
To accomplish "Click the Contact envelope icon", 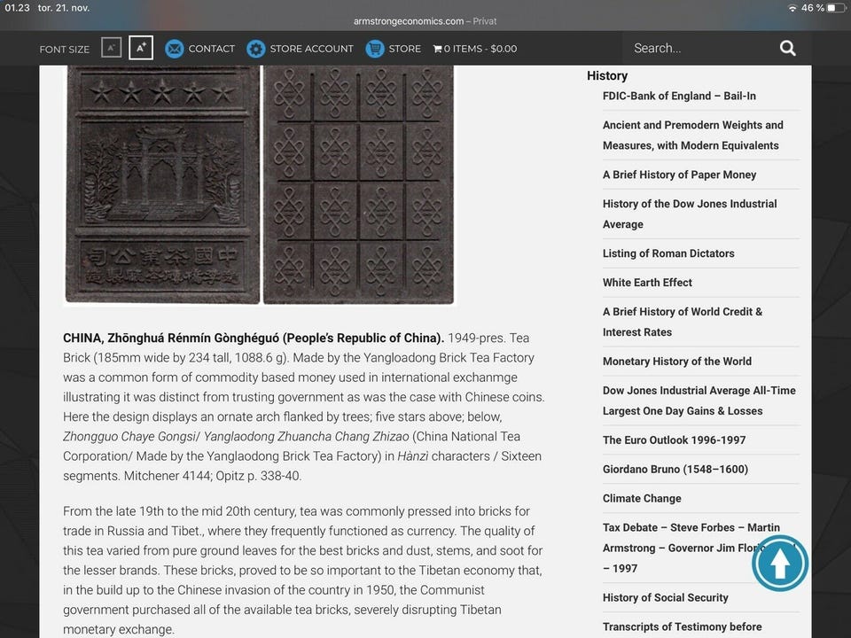I will [x=175, y=49].
